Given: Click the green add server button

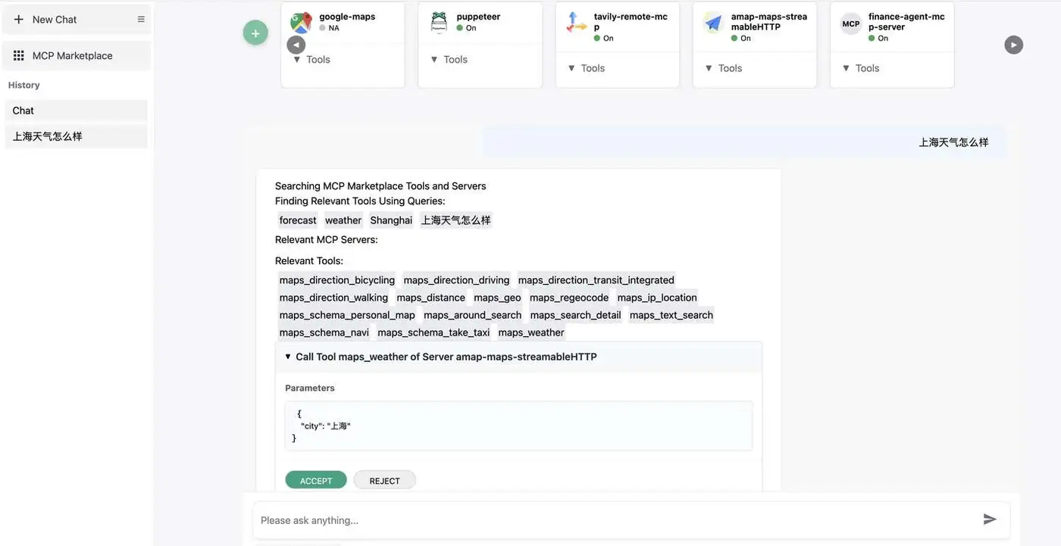Looking at the screenshot, I should click(255, 33).
